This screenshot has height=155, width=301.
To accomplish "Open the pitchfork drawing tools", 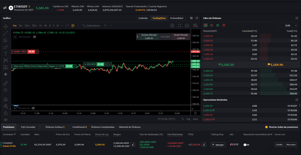I will 6,40.
